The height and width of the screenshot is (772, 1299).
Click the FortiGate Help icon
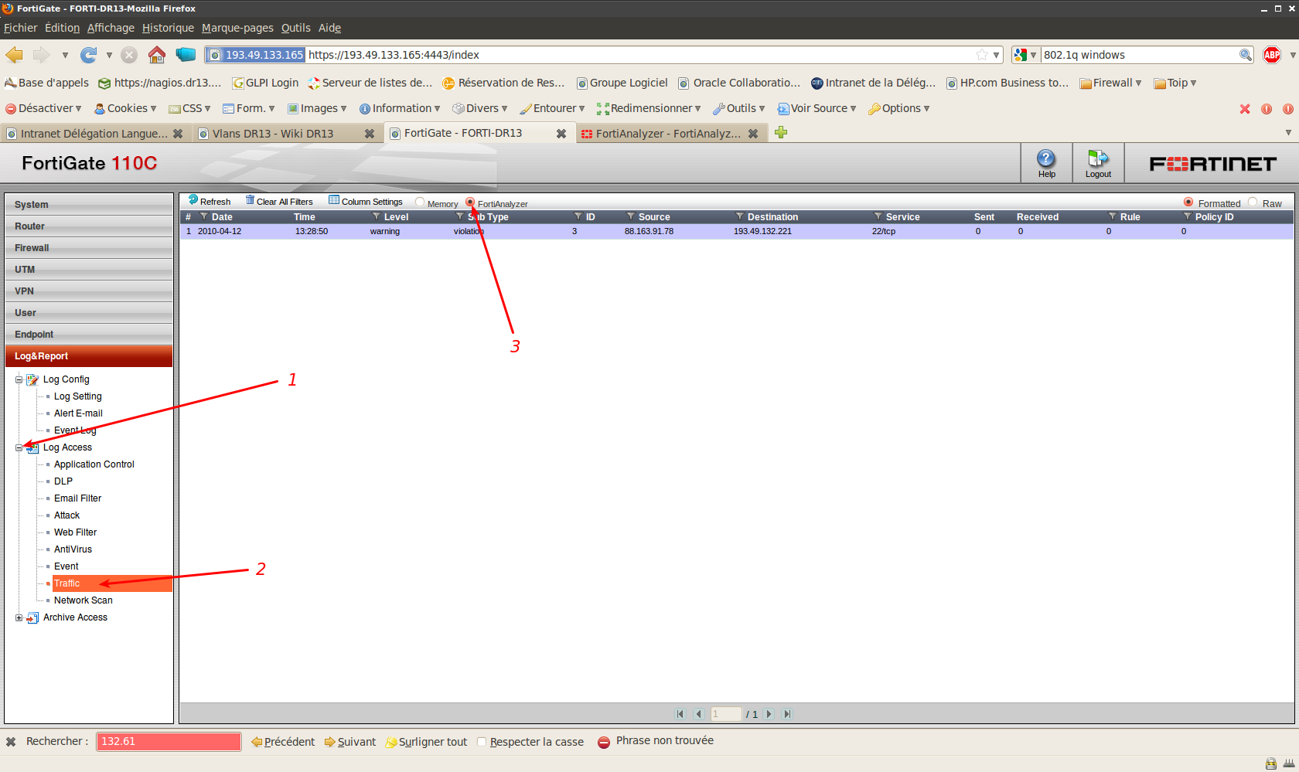tap(1046, 159)
